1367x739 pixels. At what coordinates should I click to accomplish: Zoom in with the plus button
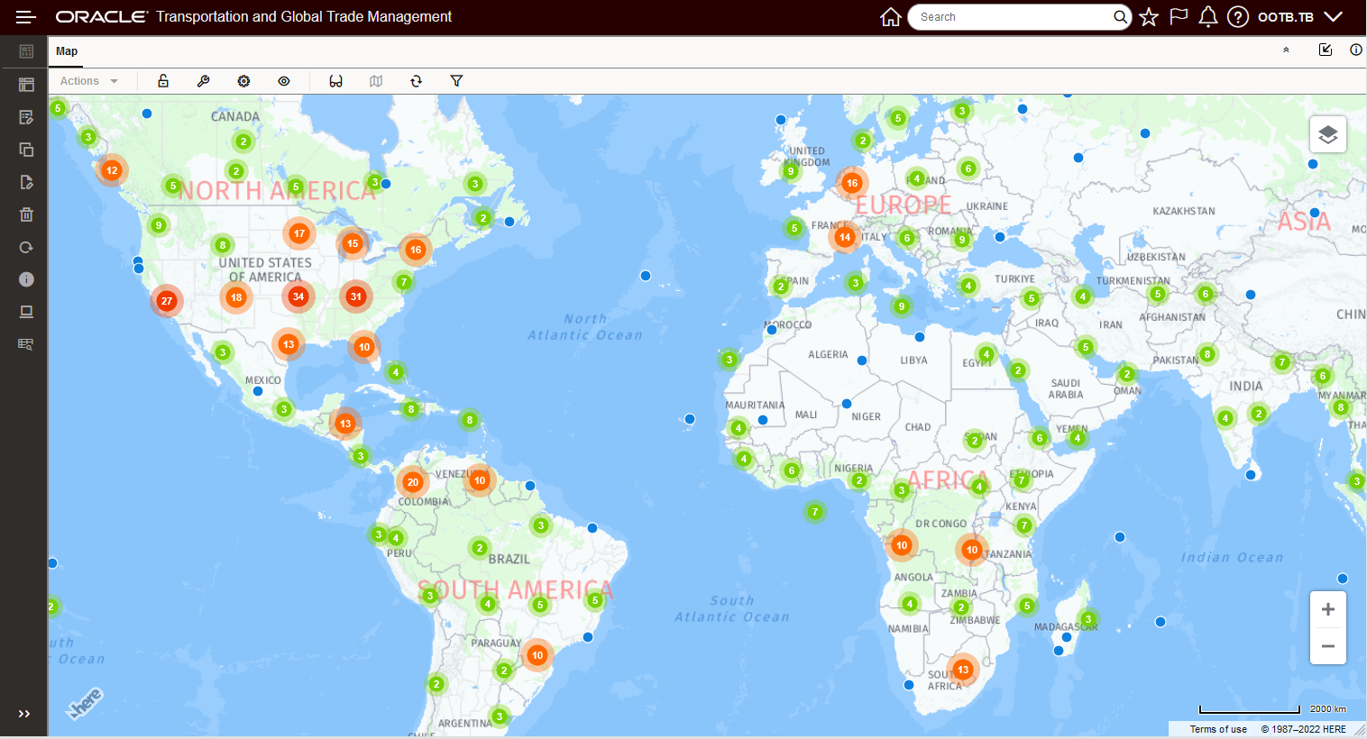point(1328,610)
